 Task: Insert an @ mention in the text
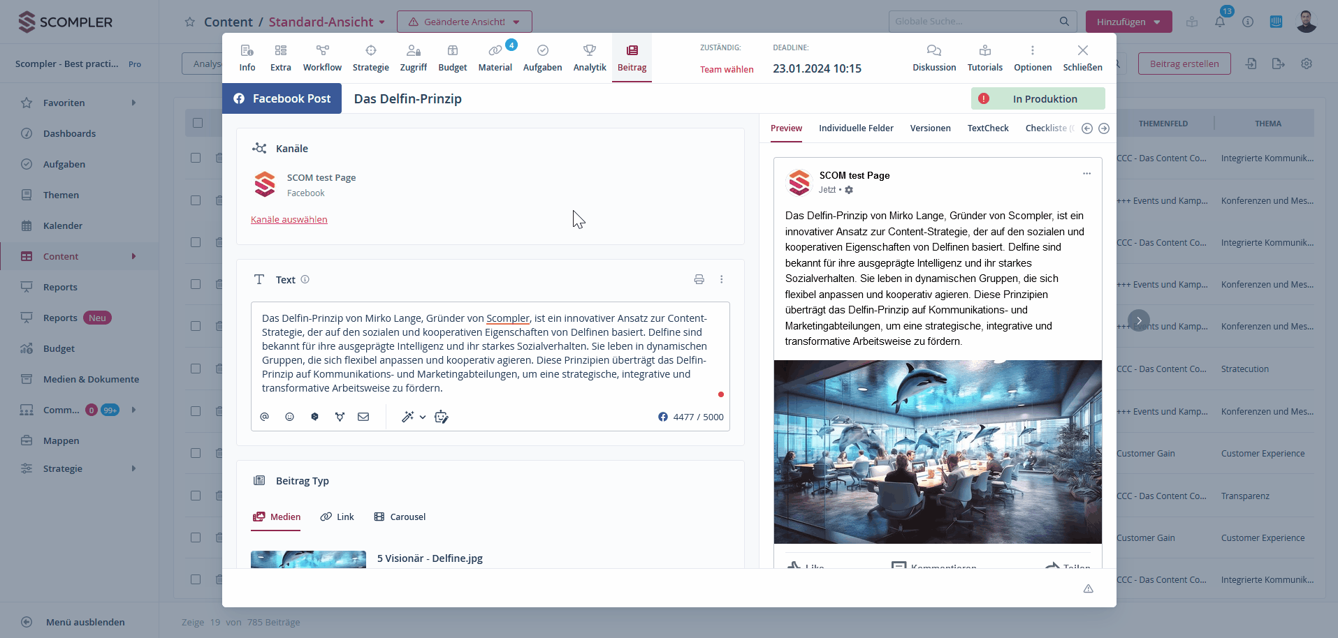pos(264,417)
